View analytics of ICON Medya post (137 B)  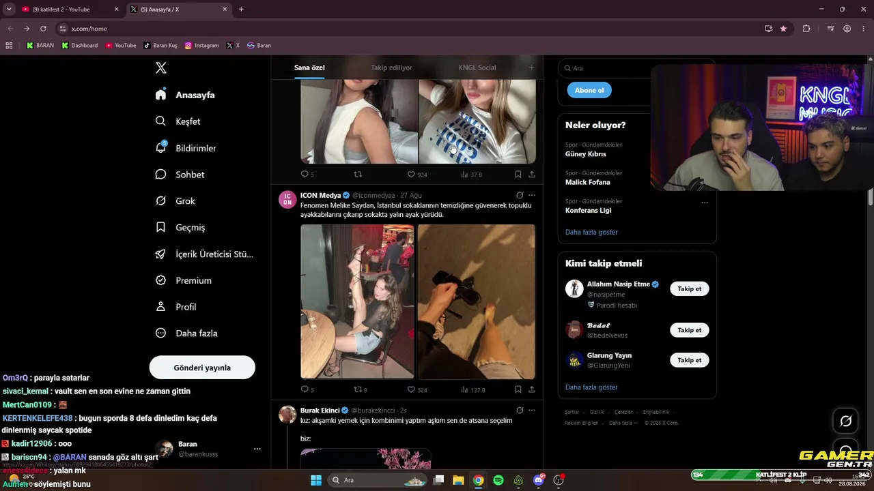click(x=473, y=389)
